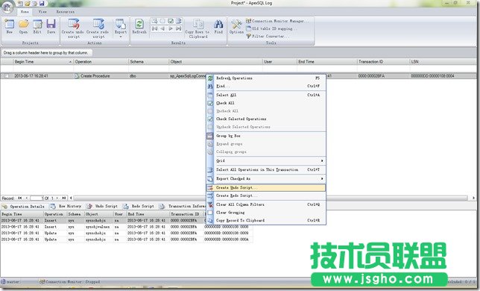Open the Undo Script tab
The width and height of the screenshot is (480, 291).
point(103,207)
